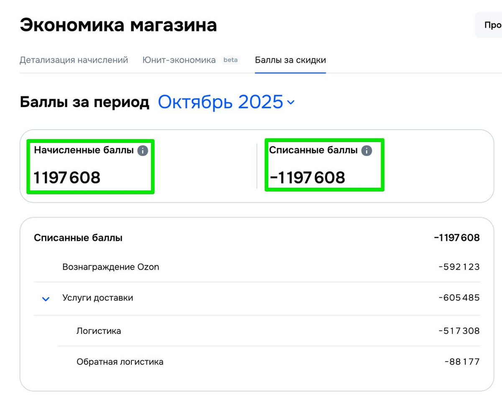
Task: Click the partially visible Про button
Action: pos(489,25)
